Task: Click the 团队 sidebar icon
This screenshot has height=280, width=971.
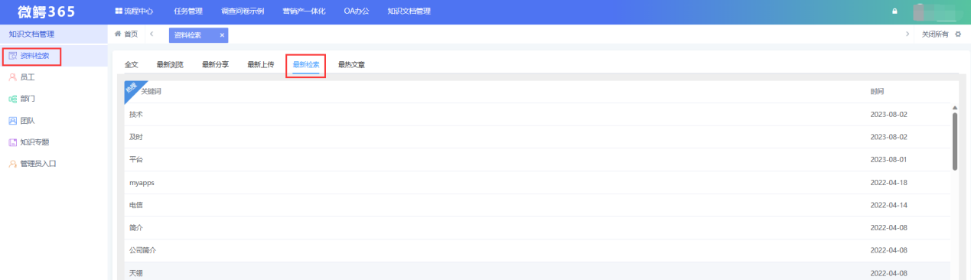Action: pyautogui.click(x=12, y=120)
